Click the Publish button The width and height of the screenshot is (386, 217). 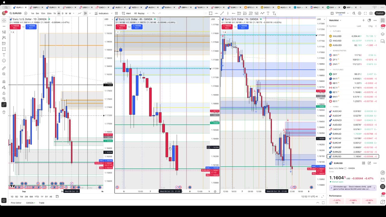click(x=380, y=13)
